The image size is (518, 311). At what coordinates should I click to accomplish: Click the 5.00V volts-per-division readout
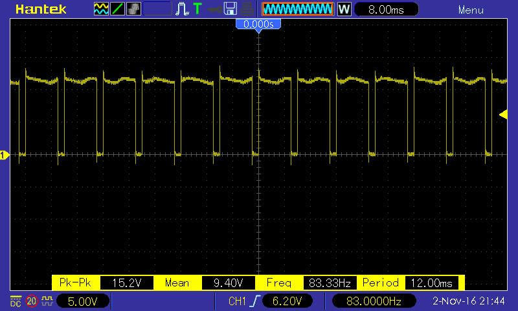[x=83, y=301]
